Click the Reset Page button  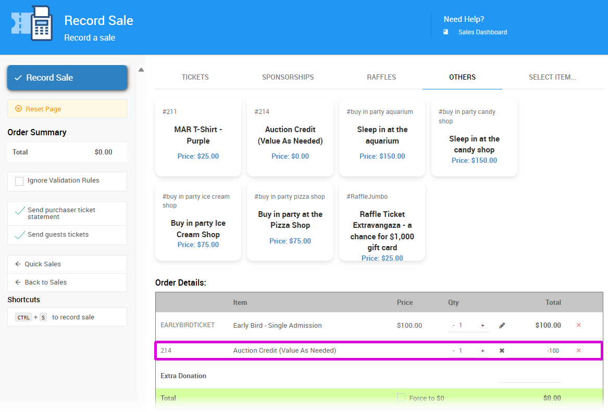[67, 109]
